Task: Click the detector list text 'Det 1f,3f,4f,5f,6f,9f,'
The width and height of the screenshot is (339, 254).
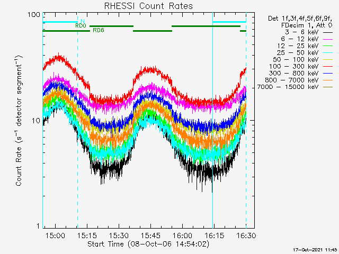Action: tap(300, 19)
